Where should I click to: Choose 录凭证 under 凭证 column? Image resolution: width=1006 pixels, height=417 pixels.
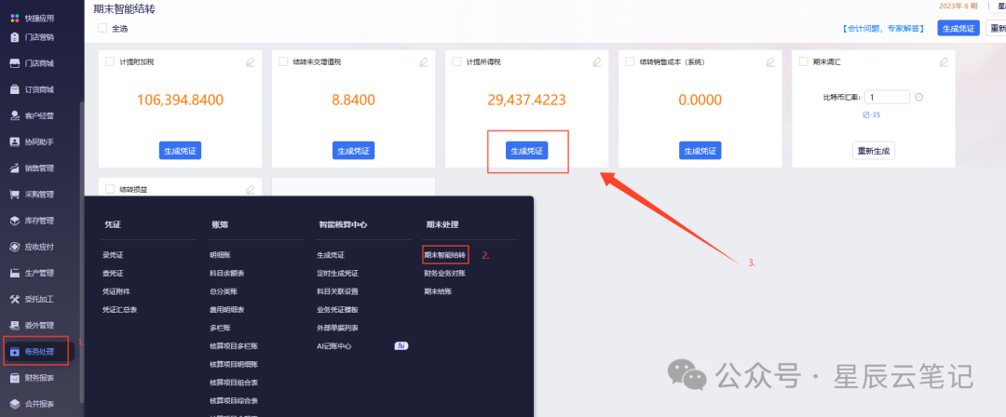(113, 255)
